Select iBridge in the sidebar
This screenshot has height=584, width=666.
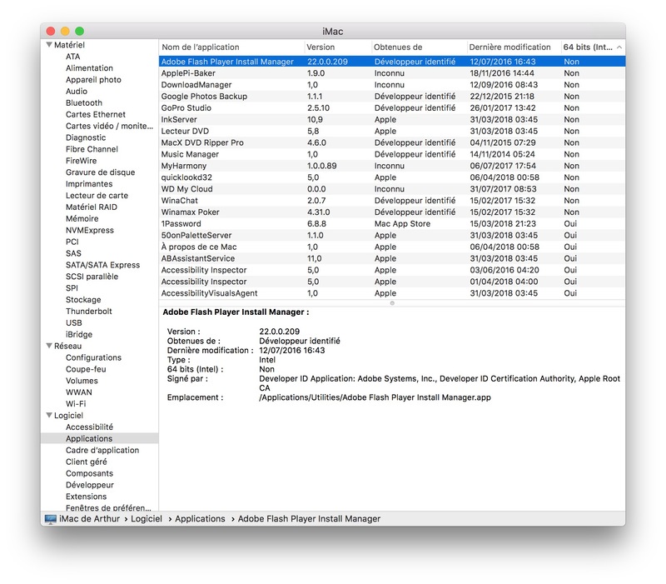click(x=79, y=335)
